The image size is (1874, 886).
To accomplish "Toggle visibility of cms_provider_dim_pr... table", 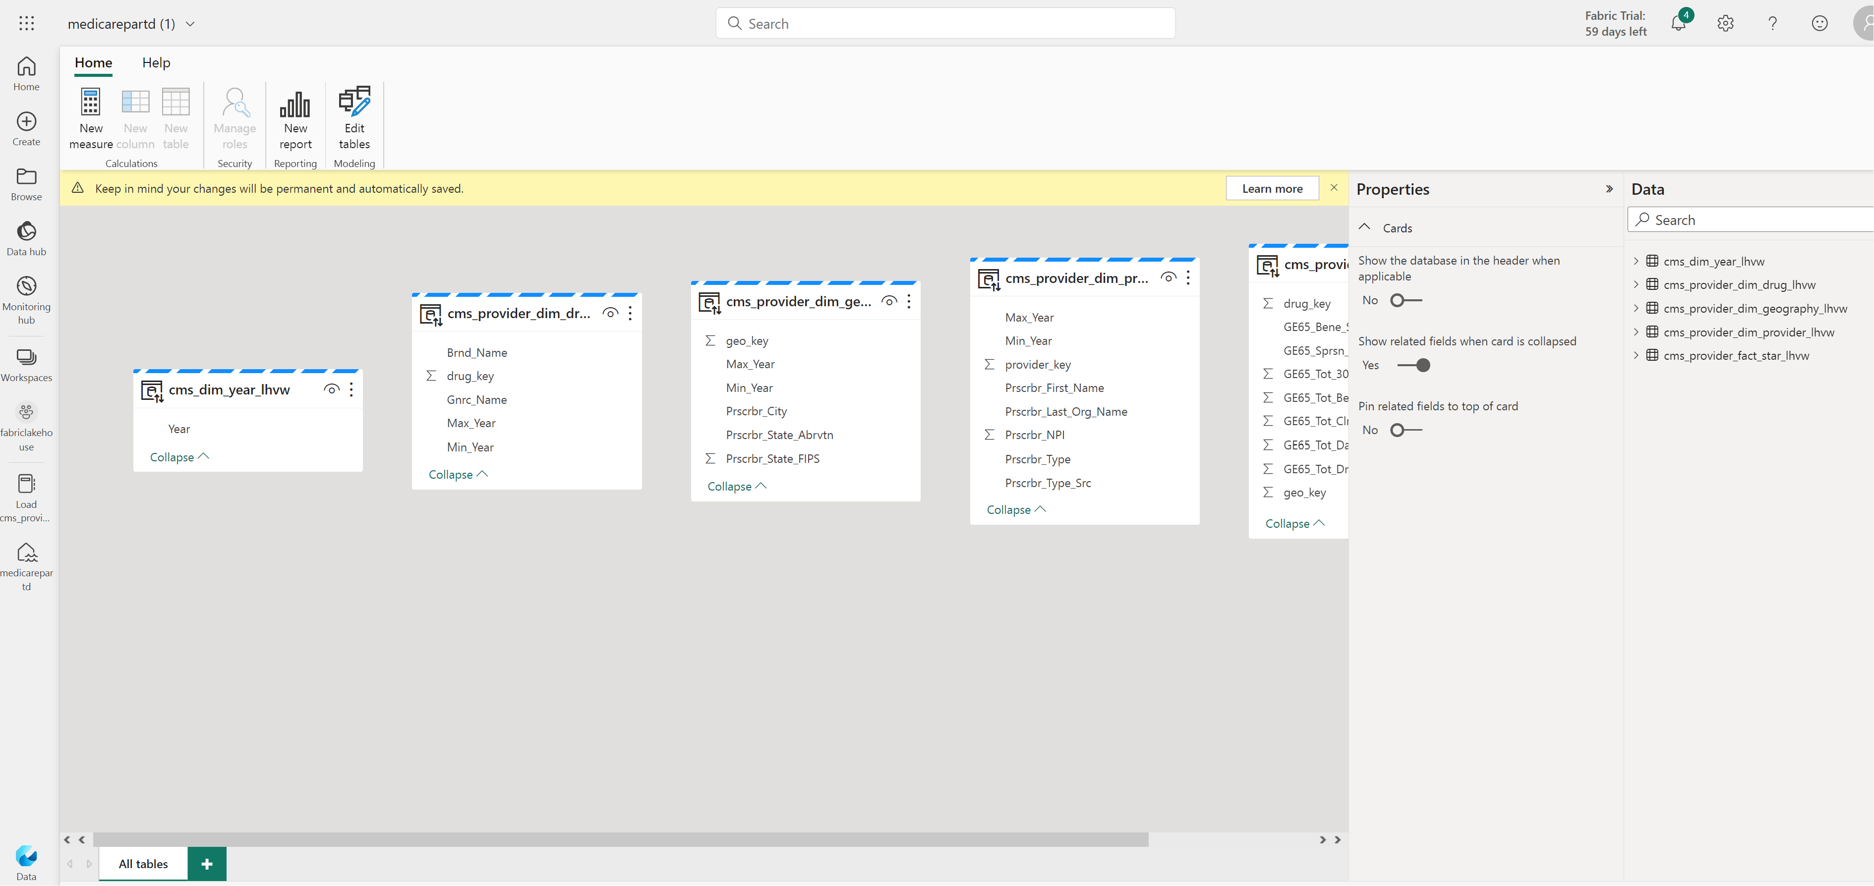I will click(x=1169, y=278).
